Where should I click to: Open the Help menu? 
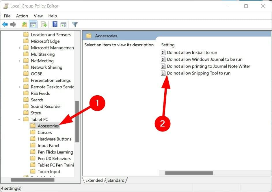point(52,16)
